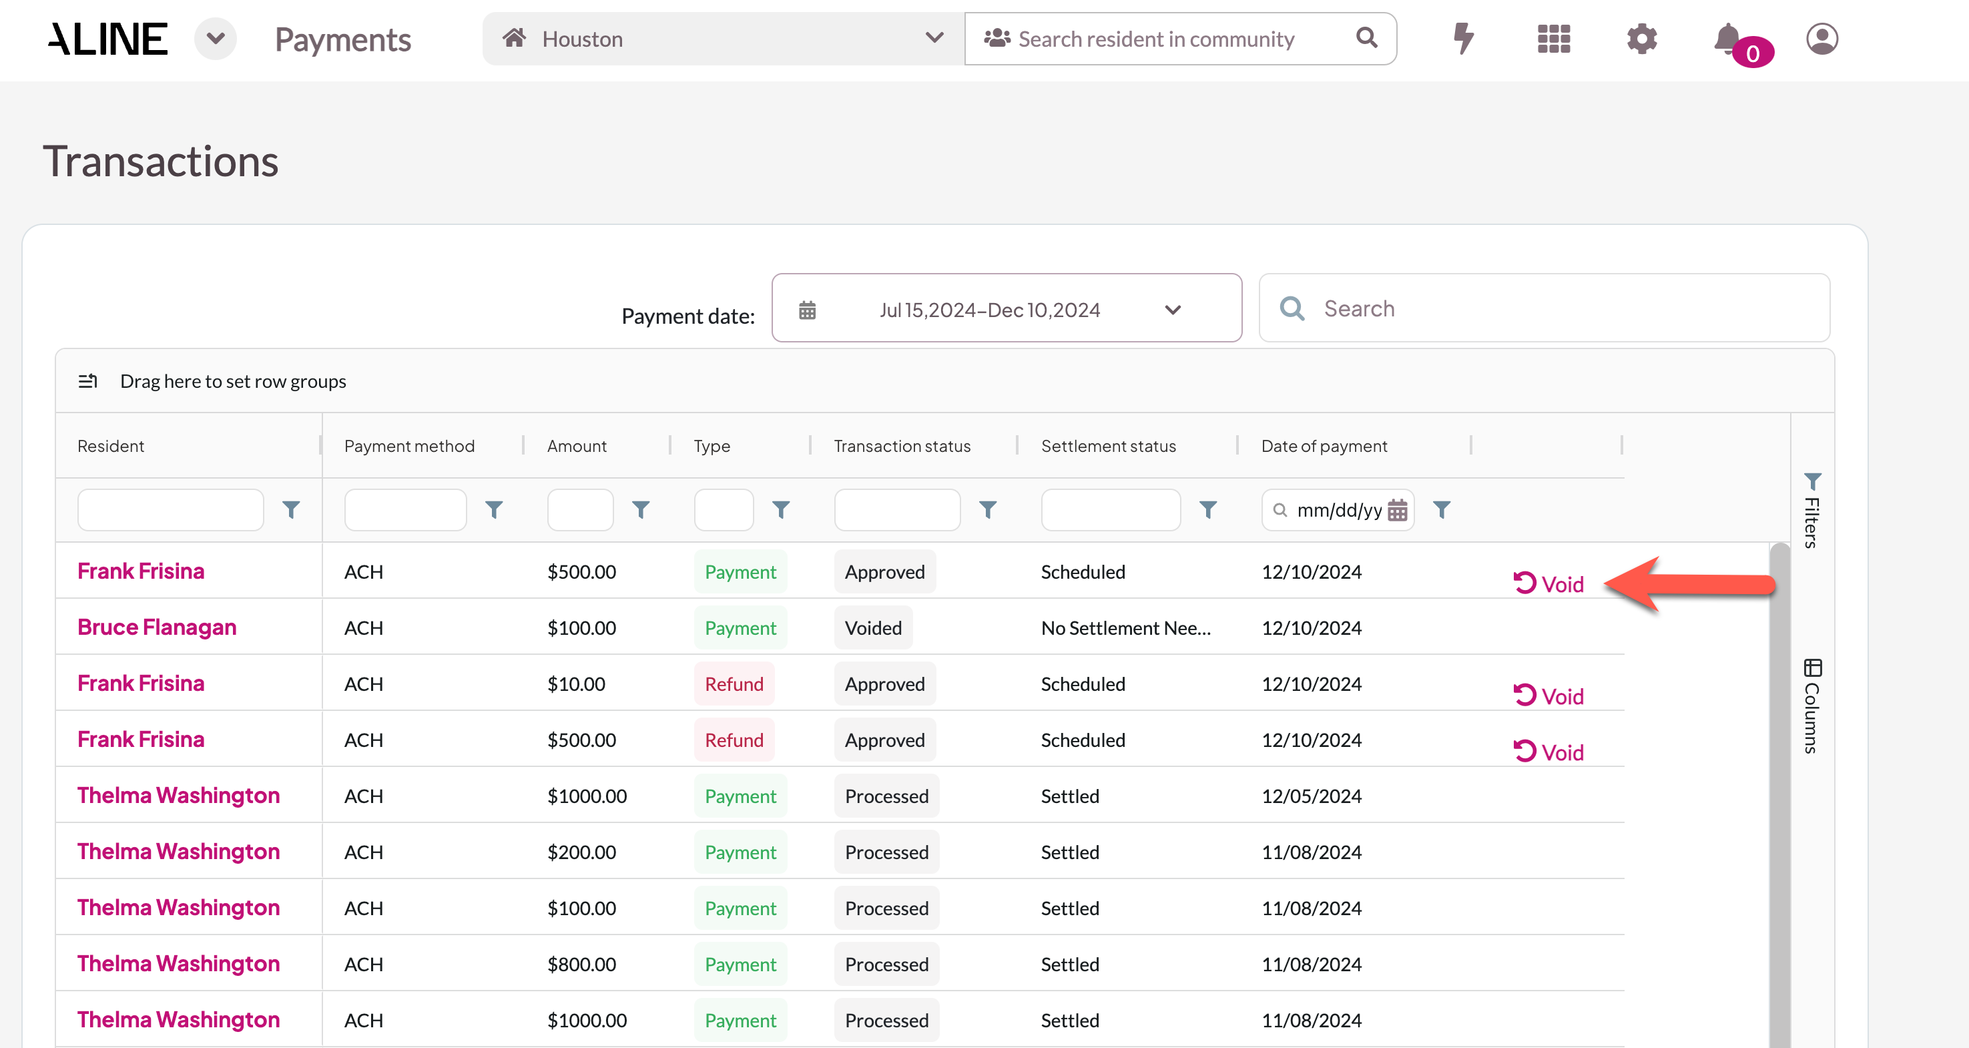Open the user profile icon
The height and width of the screenshot is (1048, 1969).
pyautogui.click(x=1821, y=38)
